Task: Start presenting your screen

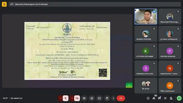Action: pos(99,98)
